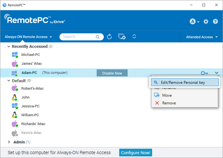Viewport: 223px width, 158px height.
Task: Click the RemotePC by IDrive logo
Action: click(35, 19)
